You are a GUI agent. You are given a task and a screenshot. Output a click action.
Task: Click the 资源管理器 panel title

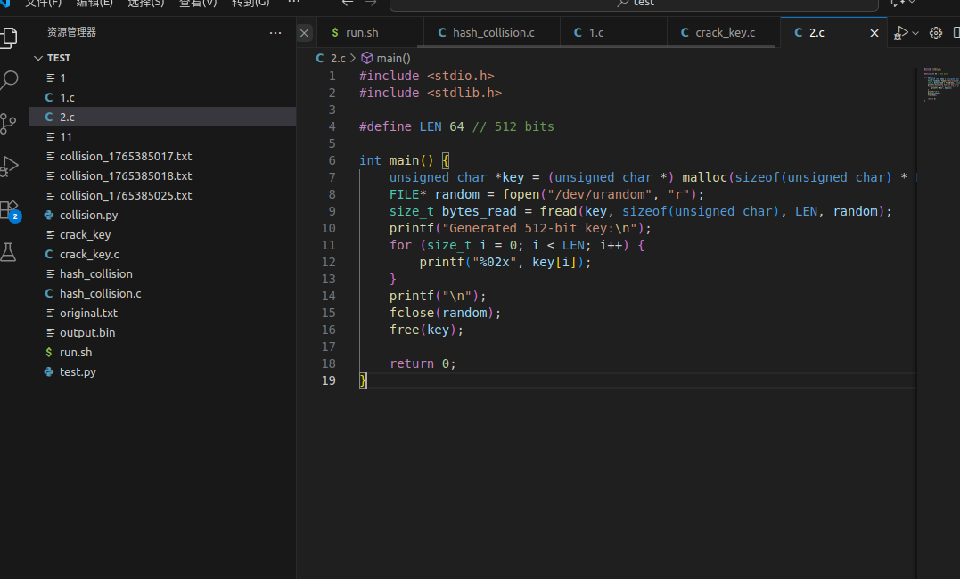[x=71, y=32]
